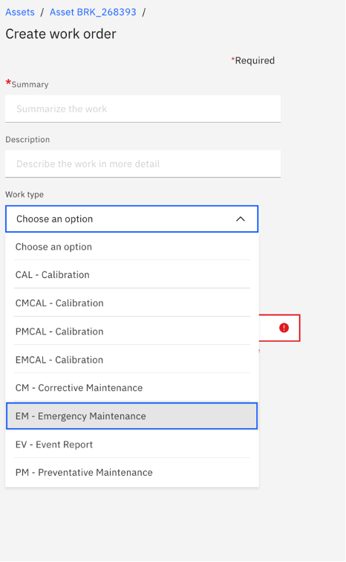Select CM - Corrective Maintenance

click(x=132, y=388)
